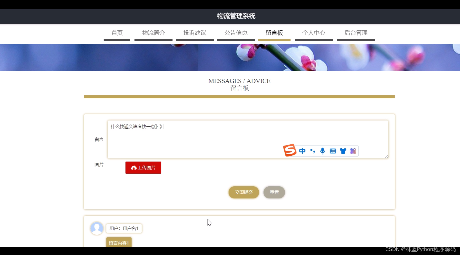460x255 pixels.
Task: Select the punctuation mode icon in Sogou toolbar
Action: 312,151
